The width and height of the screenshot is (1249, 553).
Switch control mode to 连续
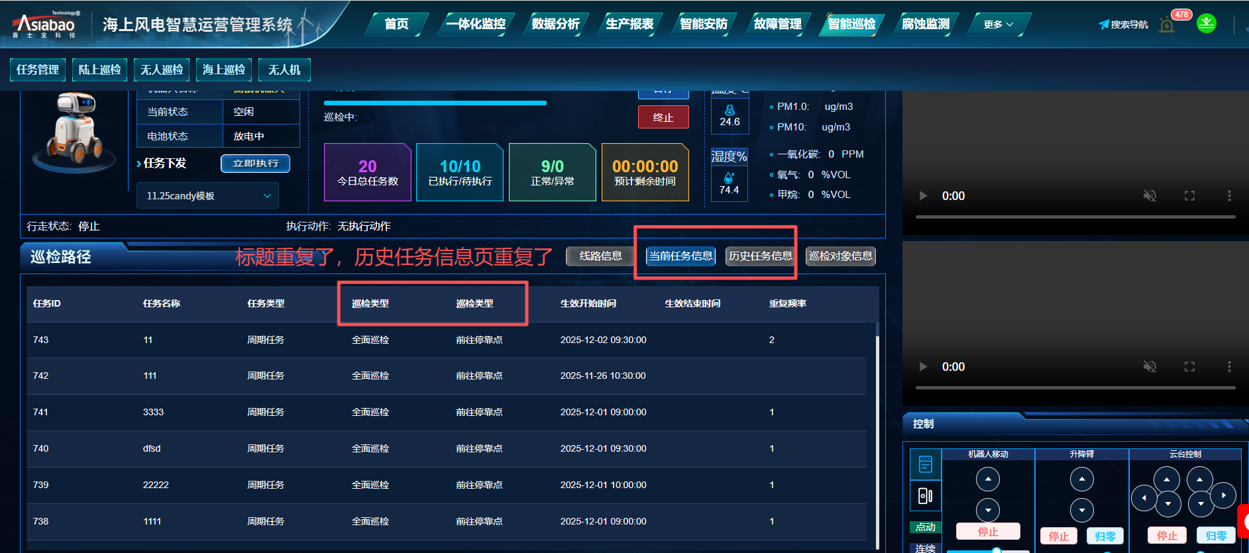point(925,548)
